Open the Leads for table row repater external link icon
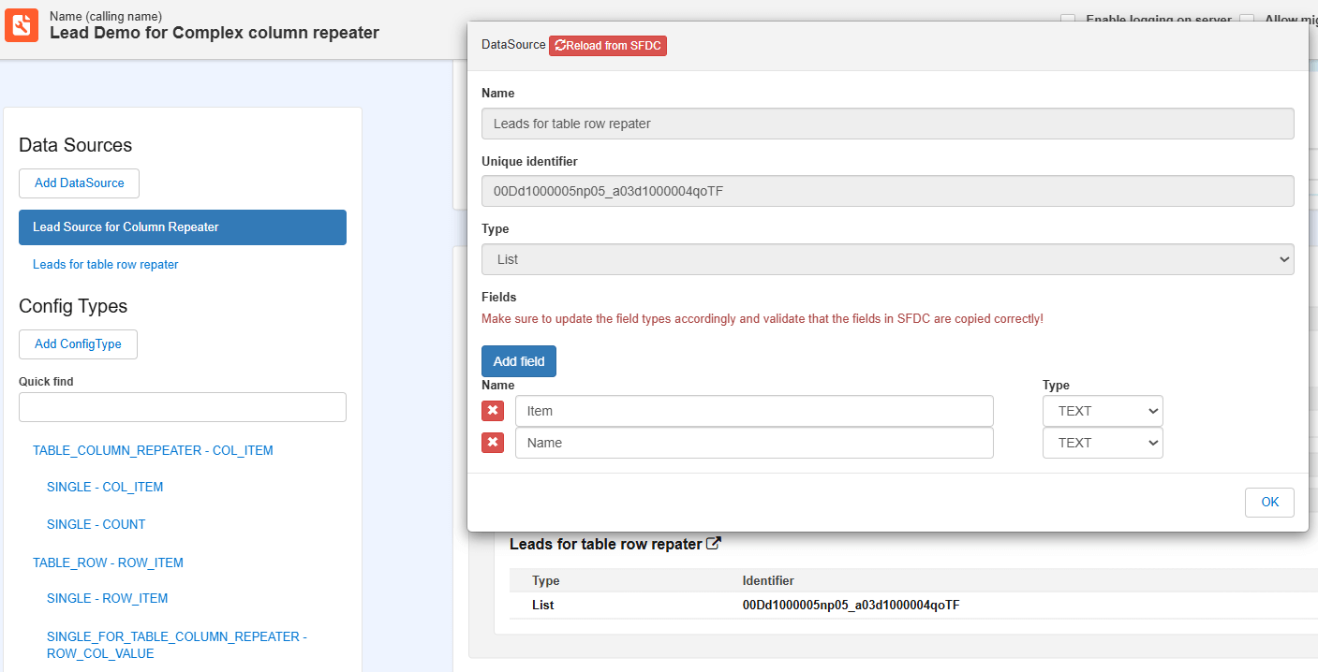The width and height of the screenshot is (1318, 672). pos(714,543)
